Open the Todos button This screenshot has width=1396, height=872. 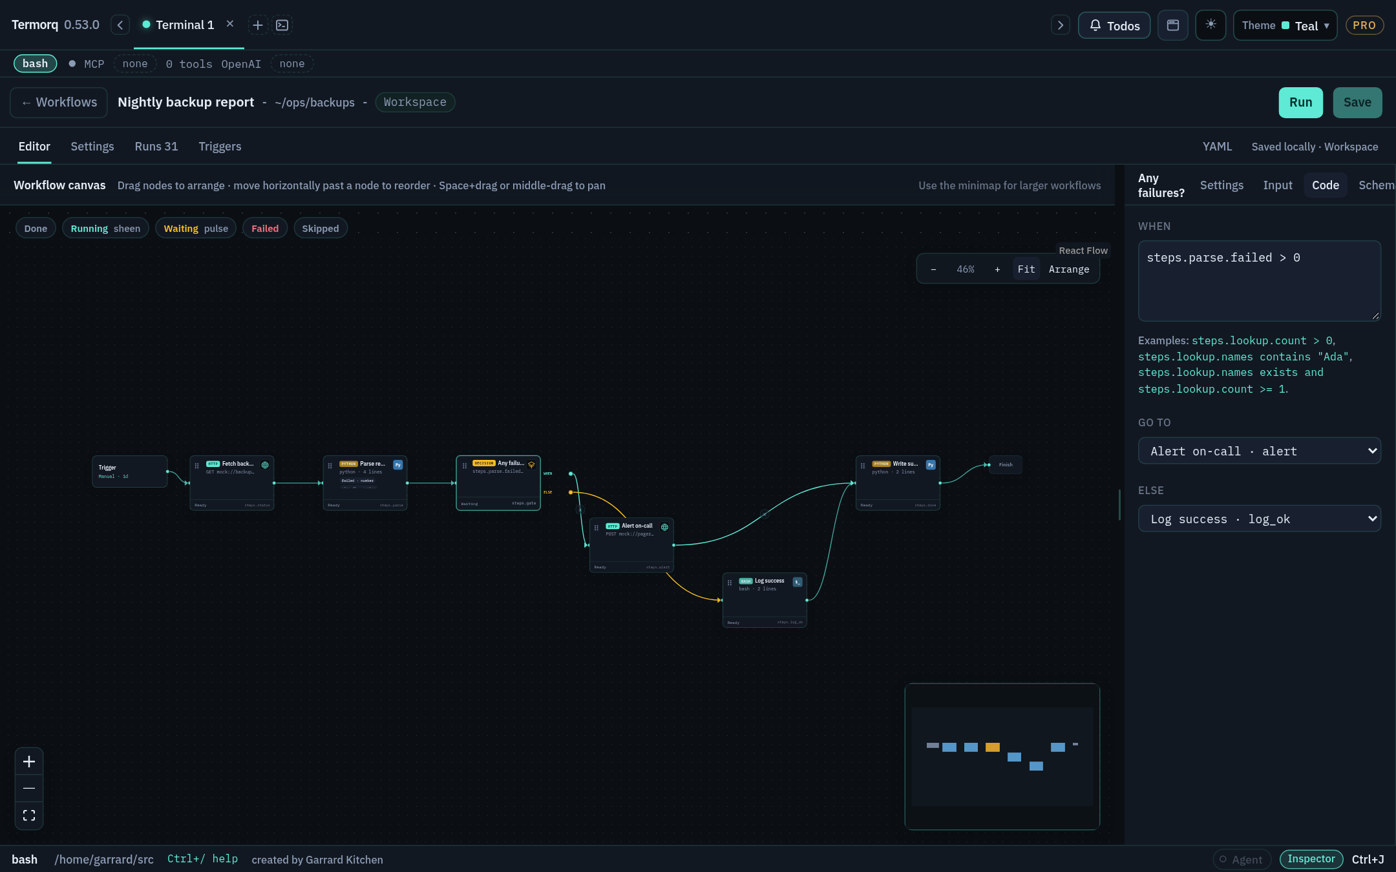[x=1114, y=25]
